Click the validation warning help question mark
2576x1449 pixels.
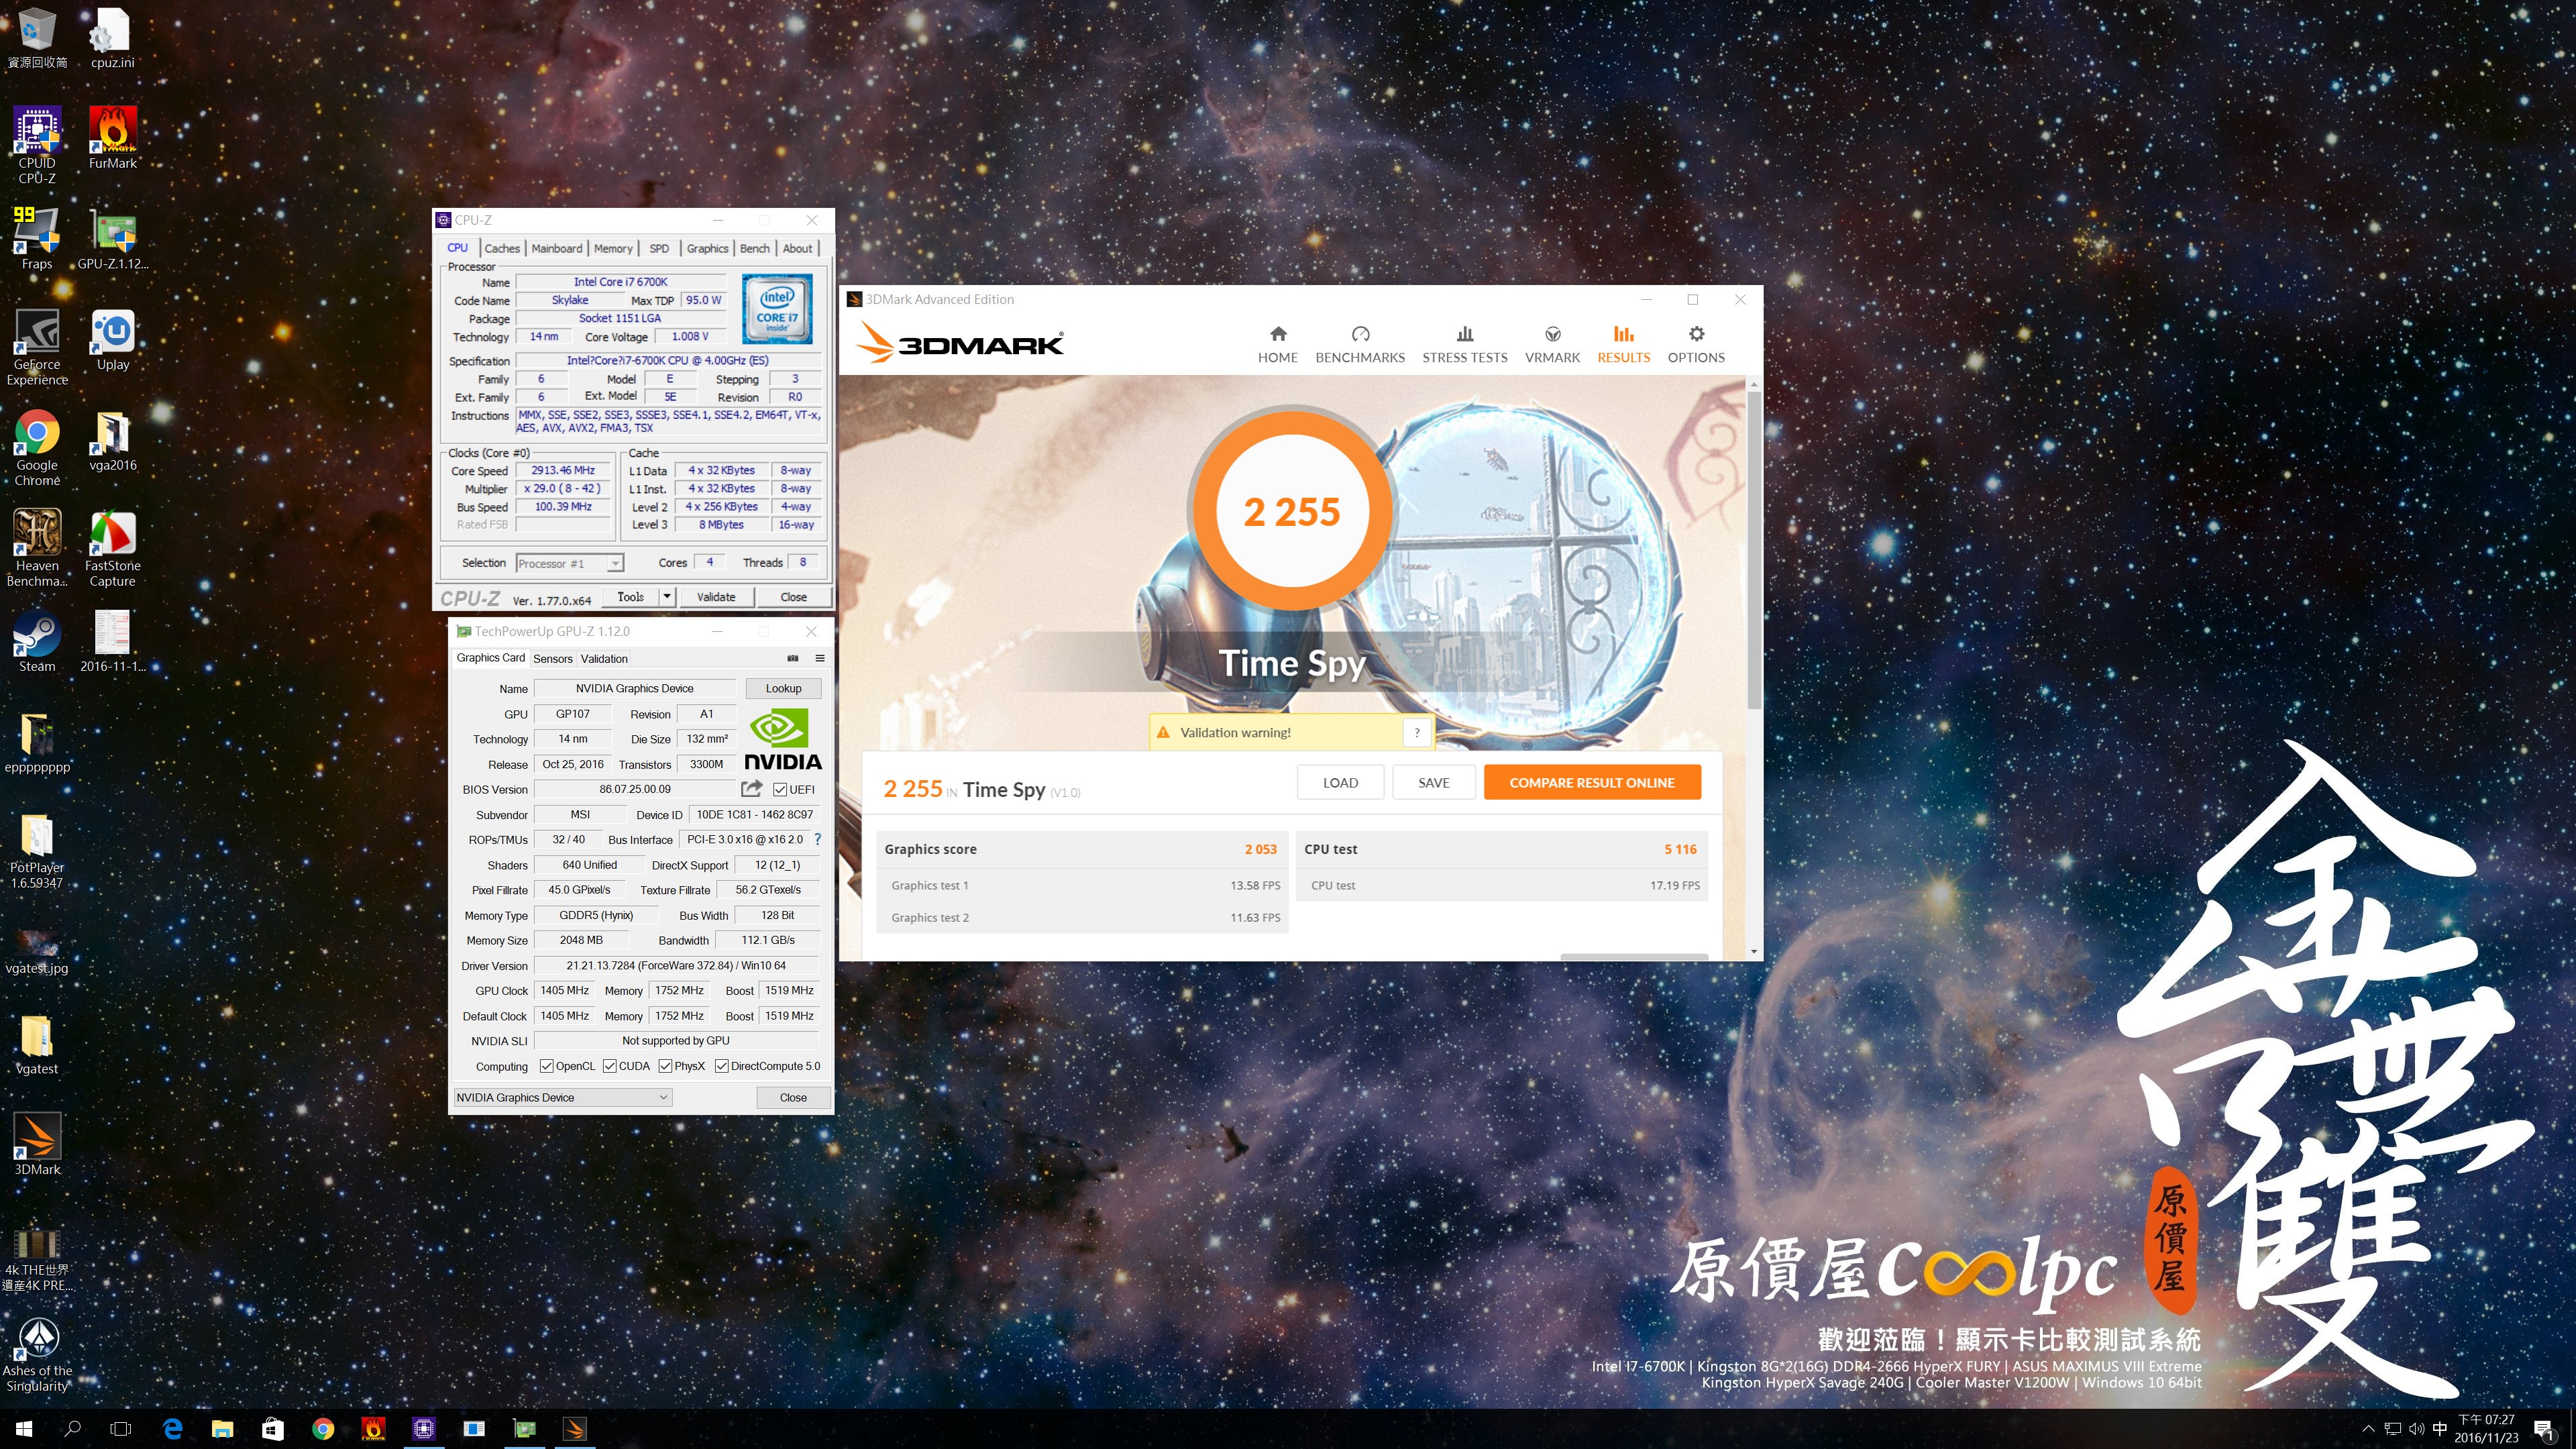pyautogui.click(x=1416, y=733)
